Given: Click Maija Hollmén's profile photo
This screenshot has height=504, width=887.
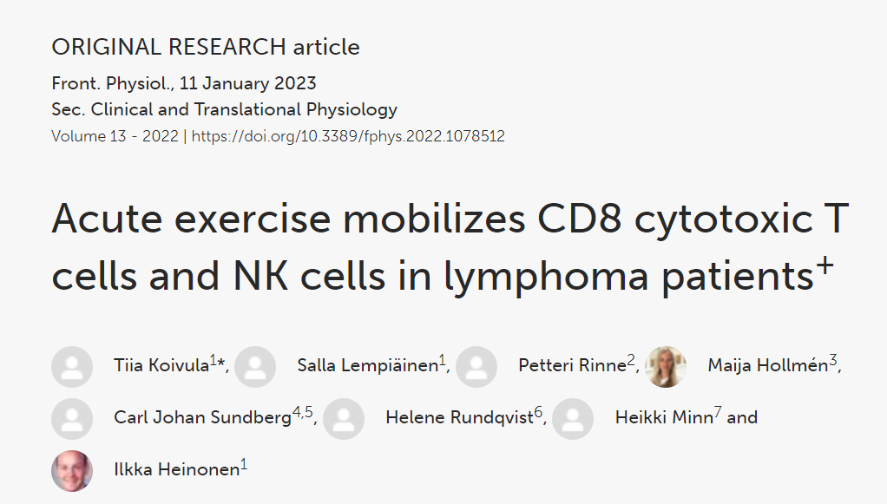Looking at the screenshot, I should [666, 366].
